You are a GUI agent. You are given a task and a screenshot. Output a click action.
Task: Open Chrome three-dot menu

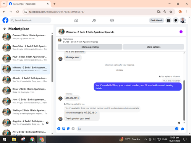187,12
